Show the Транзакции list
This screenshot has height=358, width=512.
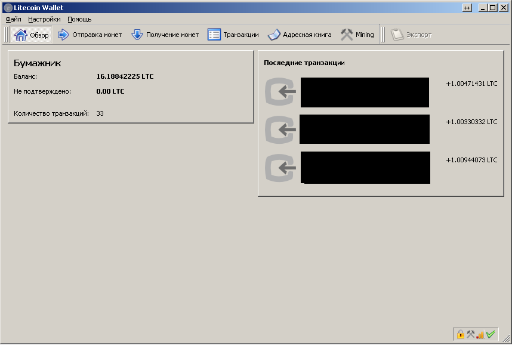233,35
